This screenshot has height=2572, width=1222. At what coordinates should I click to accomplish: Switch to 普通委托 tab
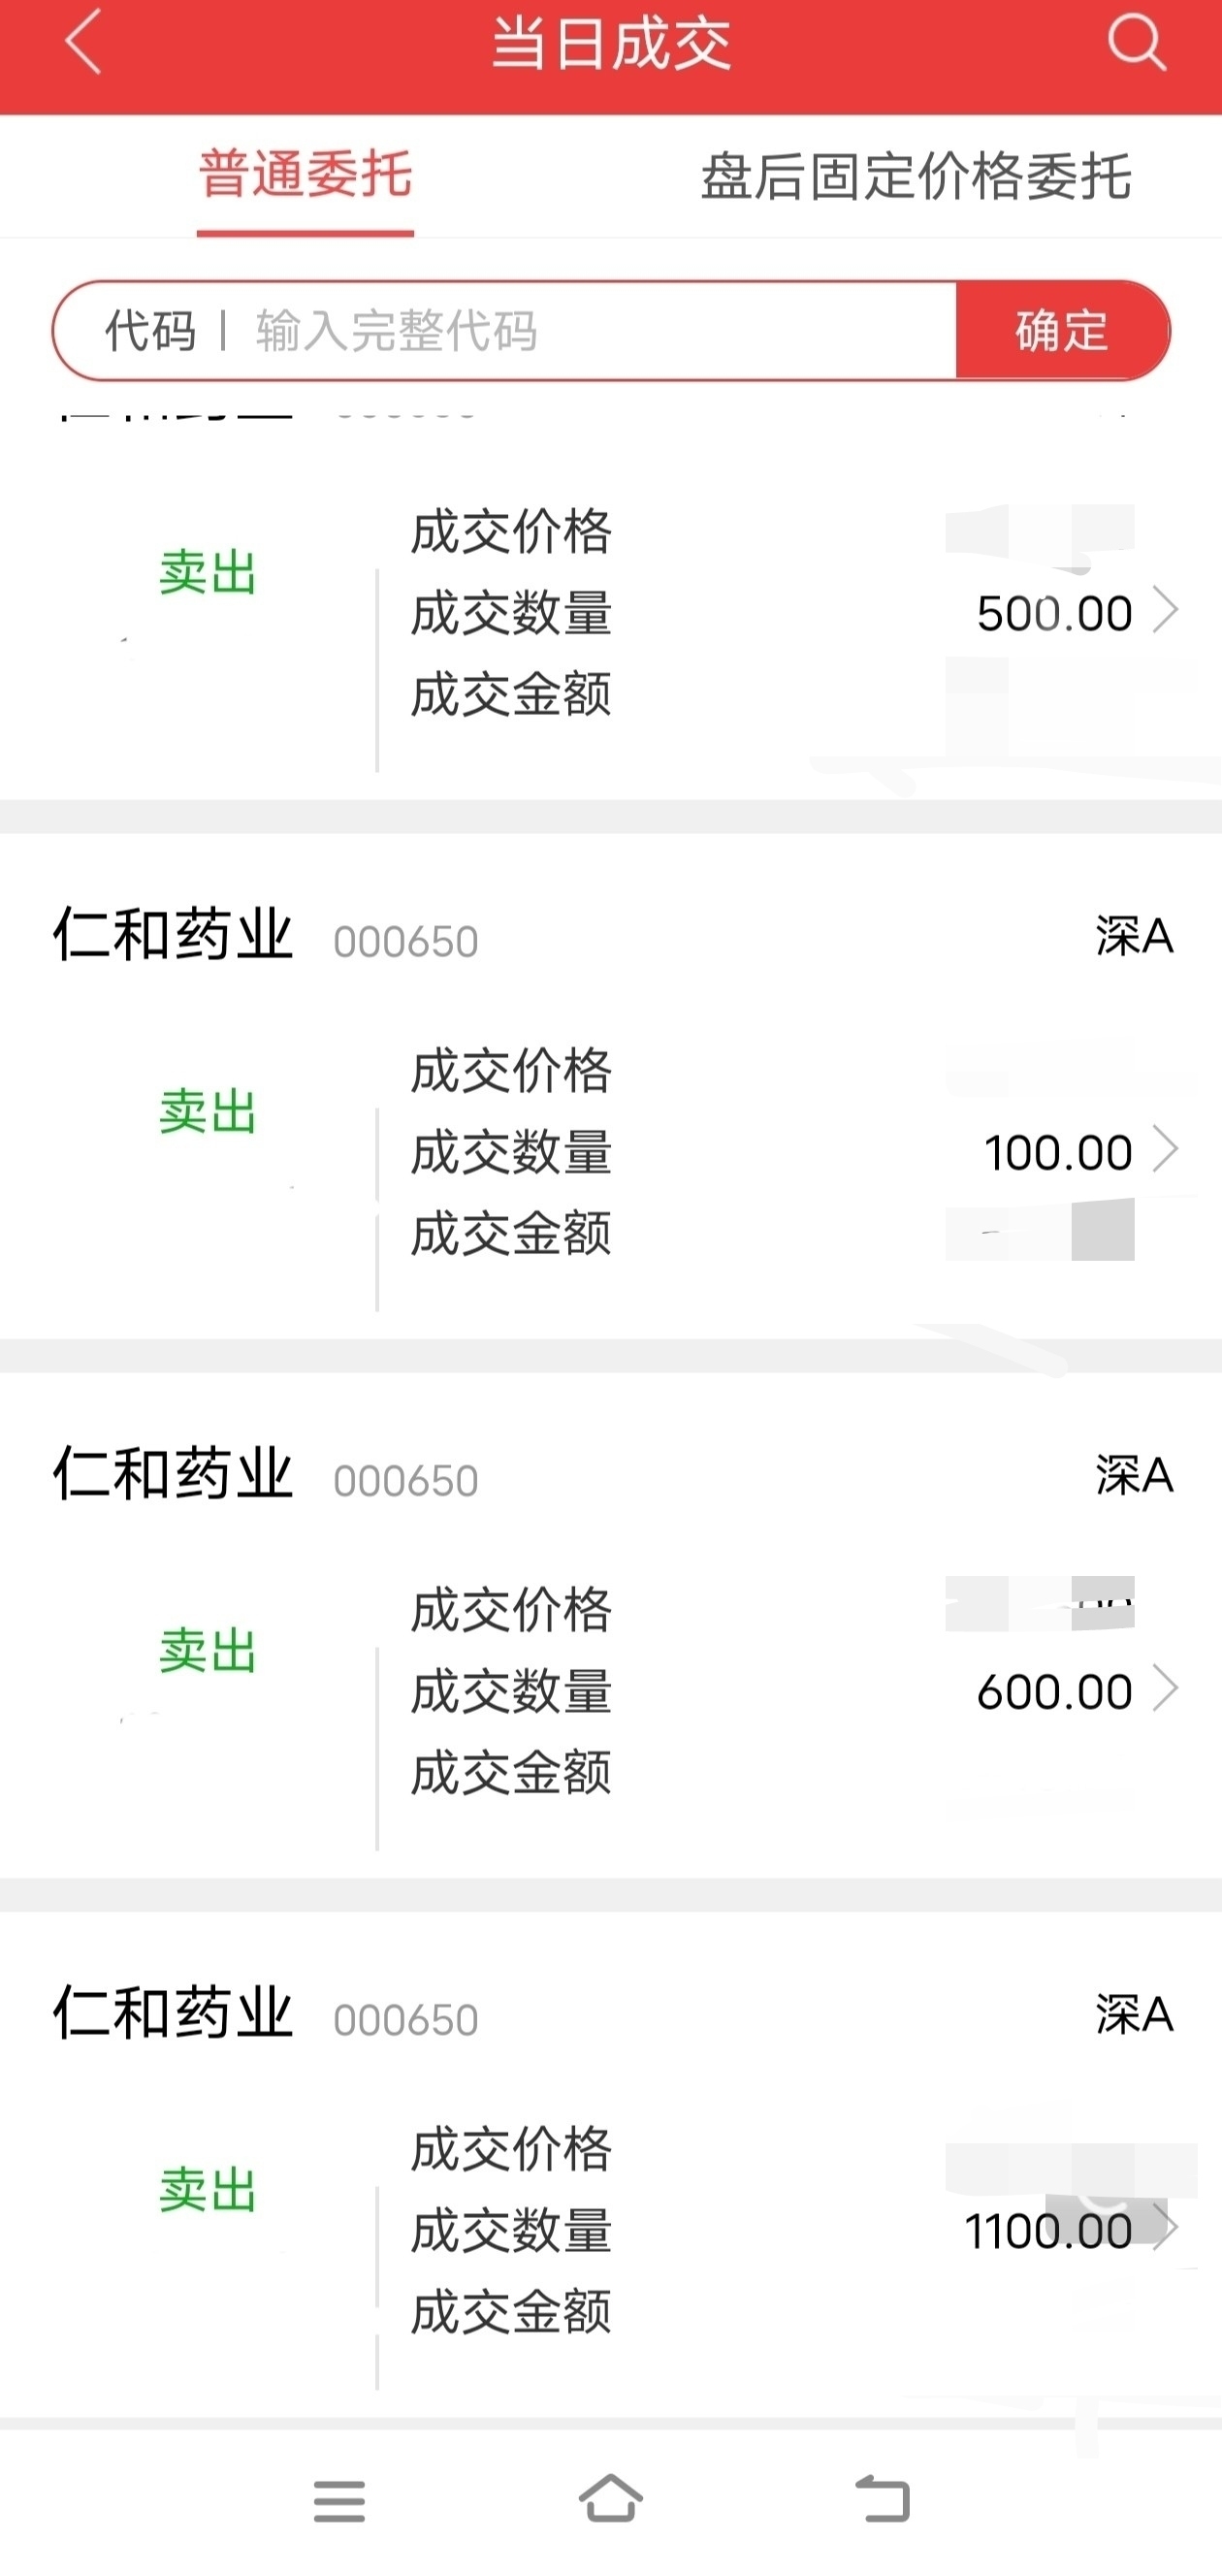pos(305,175)
